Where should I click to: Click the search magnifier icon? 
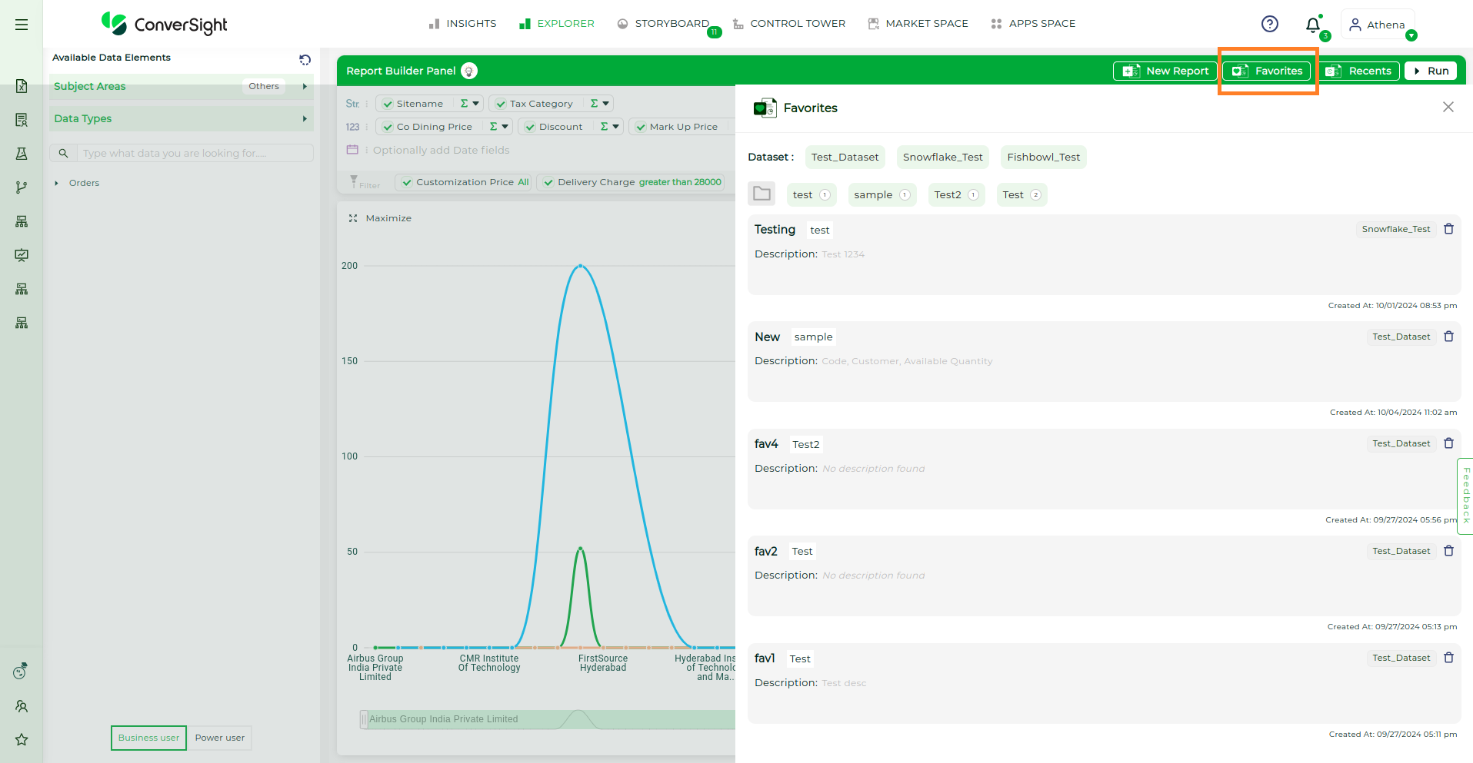[64, 153]
